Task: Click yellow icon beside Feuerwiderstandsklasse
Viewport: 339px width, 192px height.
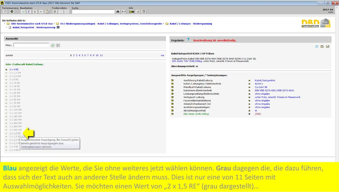Action: 172,101
